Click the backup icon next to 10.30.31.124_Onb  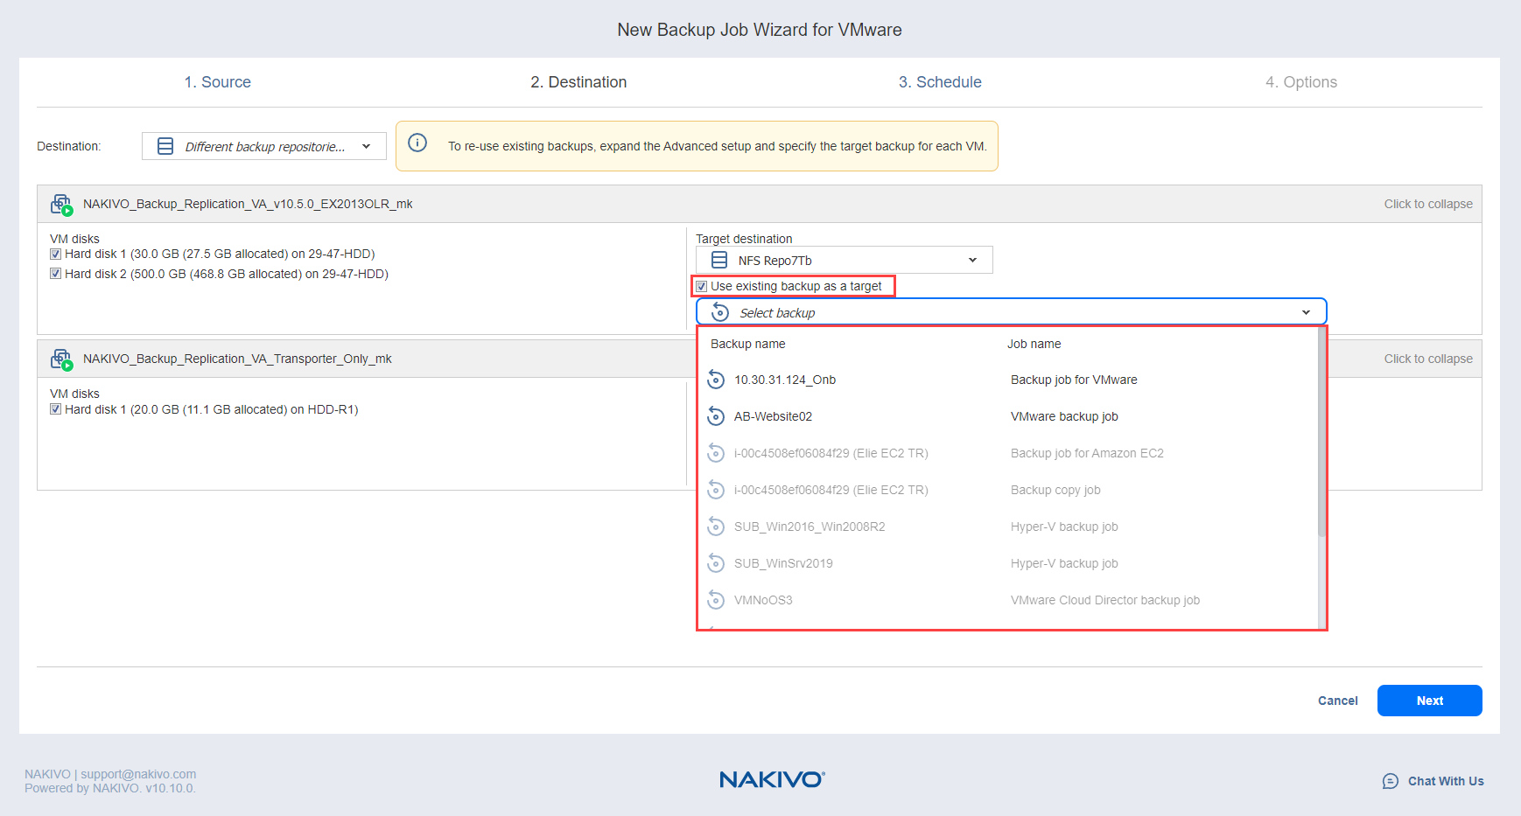pyautogui.click(x=716, y=380)
